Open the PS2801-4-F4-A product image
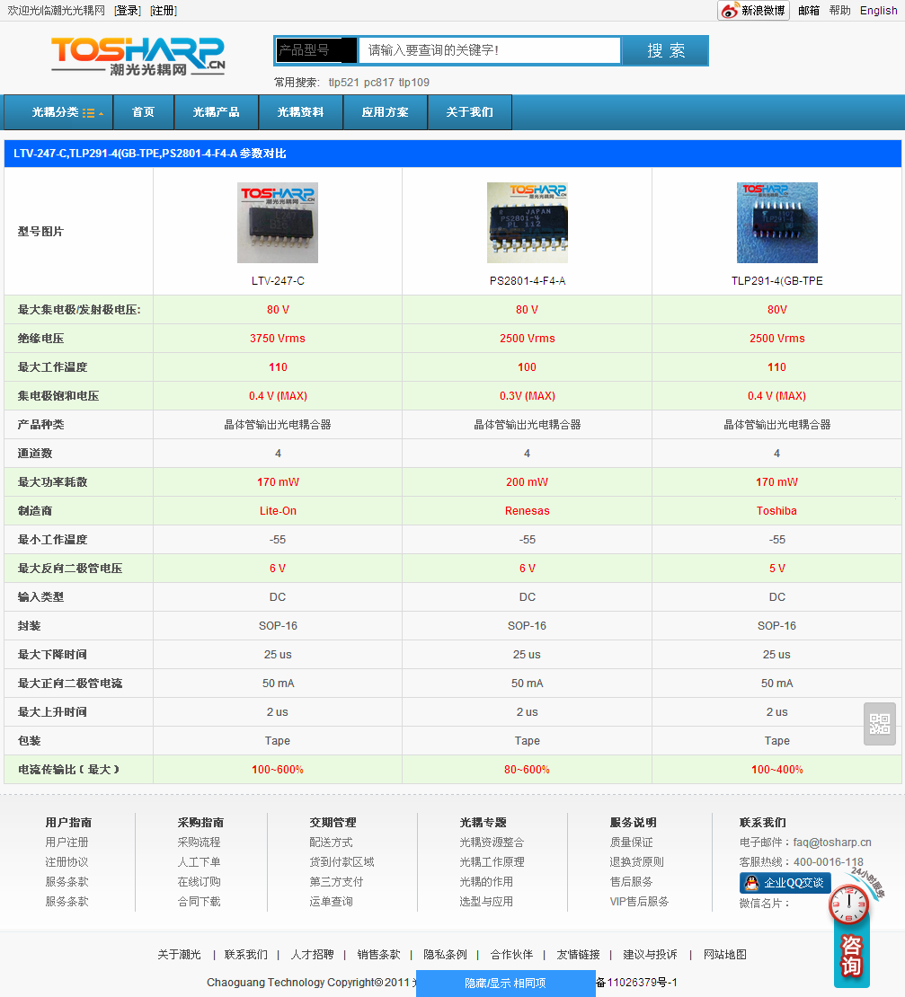 click(528, 223)
